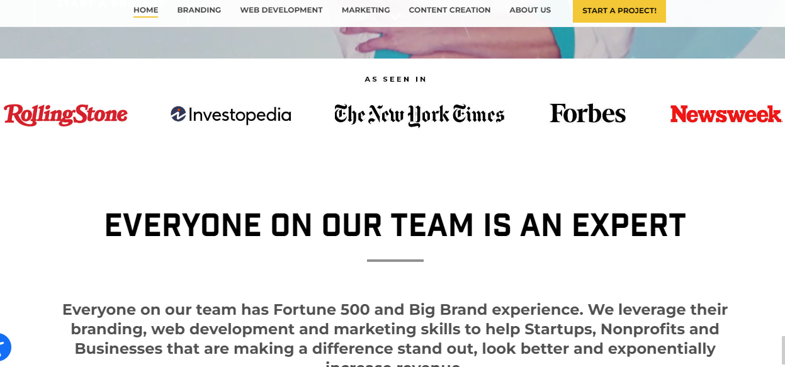The height and width of the screenshot is (367, 785).
Task: Click the Rolling Stone logo
Action: click(x=65, y=115)
